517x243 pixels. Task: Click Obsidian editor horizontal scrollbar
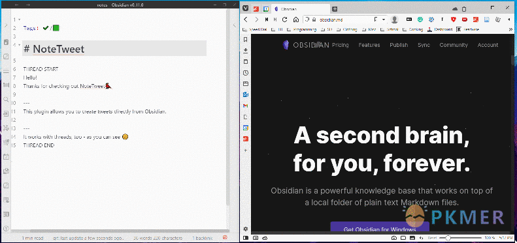coord(129,231)
